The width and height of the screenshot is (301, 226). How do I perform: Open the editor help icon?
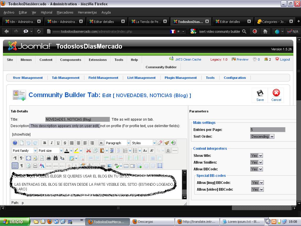click(x=15, y=143)
